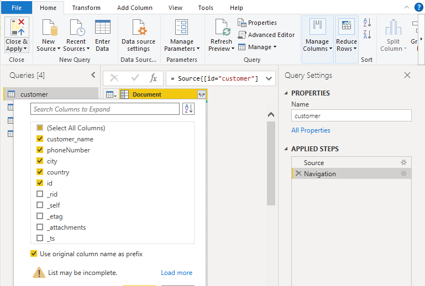Sort the expand-column list with the A-Z button
Screen dimensions: 425x286
tap(188, 109)
